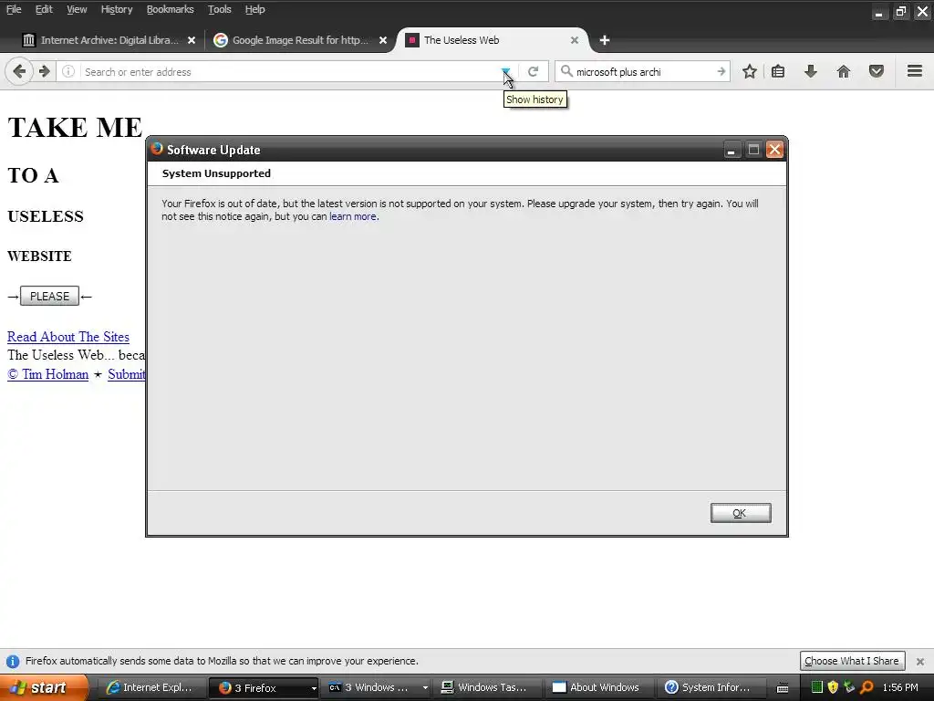Open the Tools menu
The width and height of the screenshot is (934, 701).
click(x=219, y=9)
